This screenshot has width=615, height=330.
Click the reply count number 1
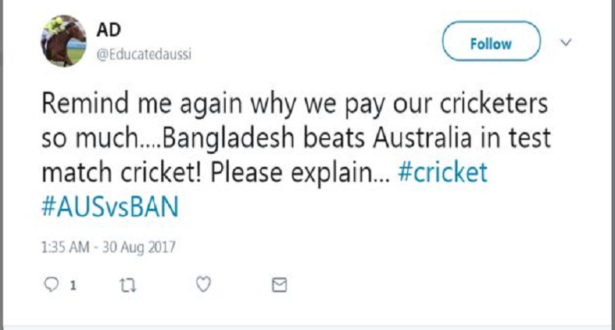(x=73, y=286)
